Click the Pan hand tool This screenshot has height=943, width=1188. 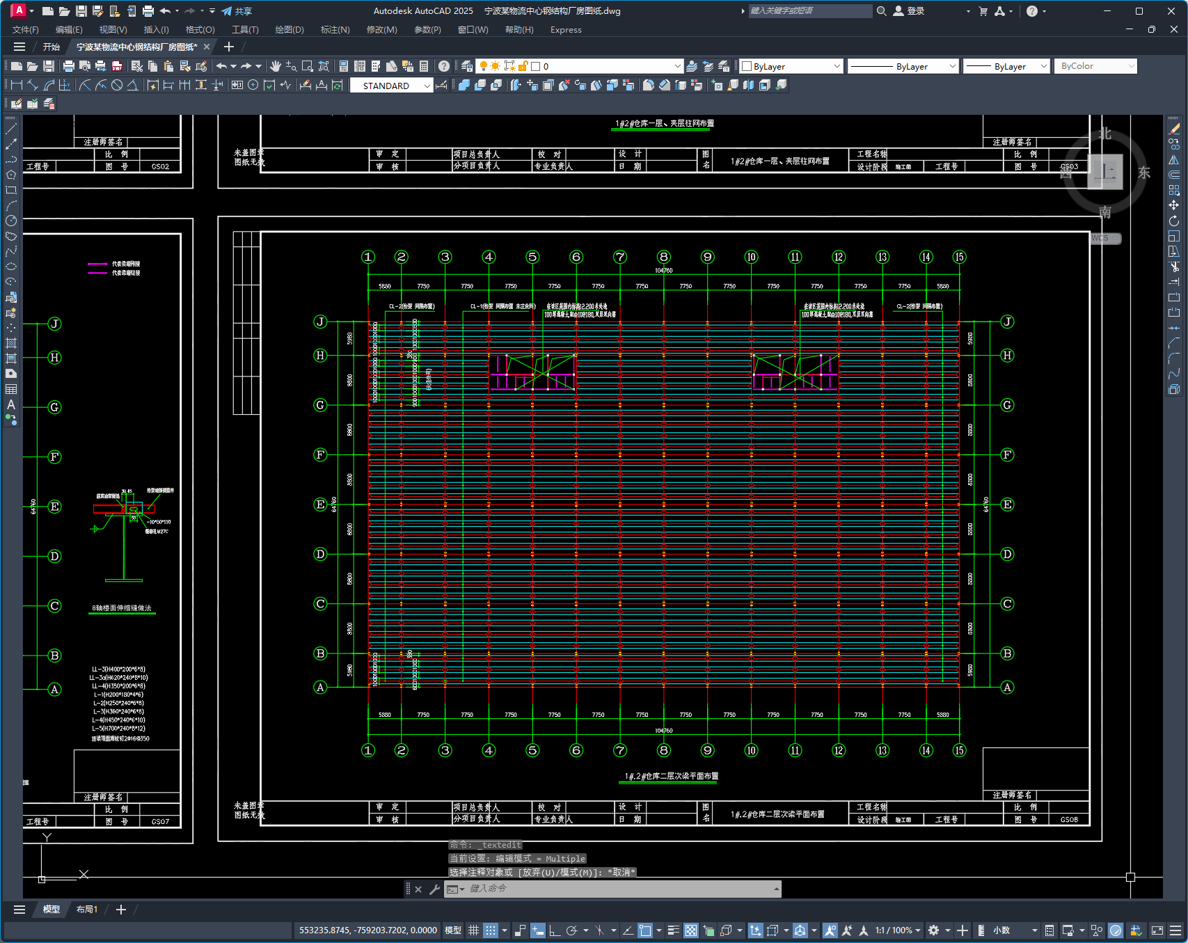click(276, 66)
